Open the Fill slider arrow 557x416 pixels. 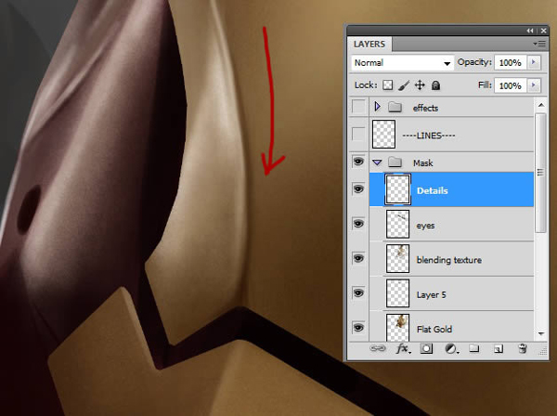533,85
